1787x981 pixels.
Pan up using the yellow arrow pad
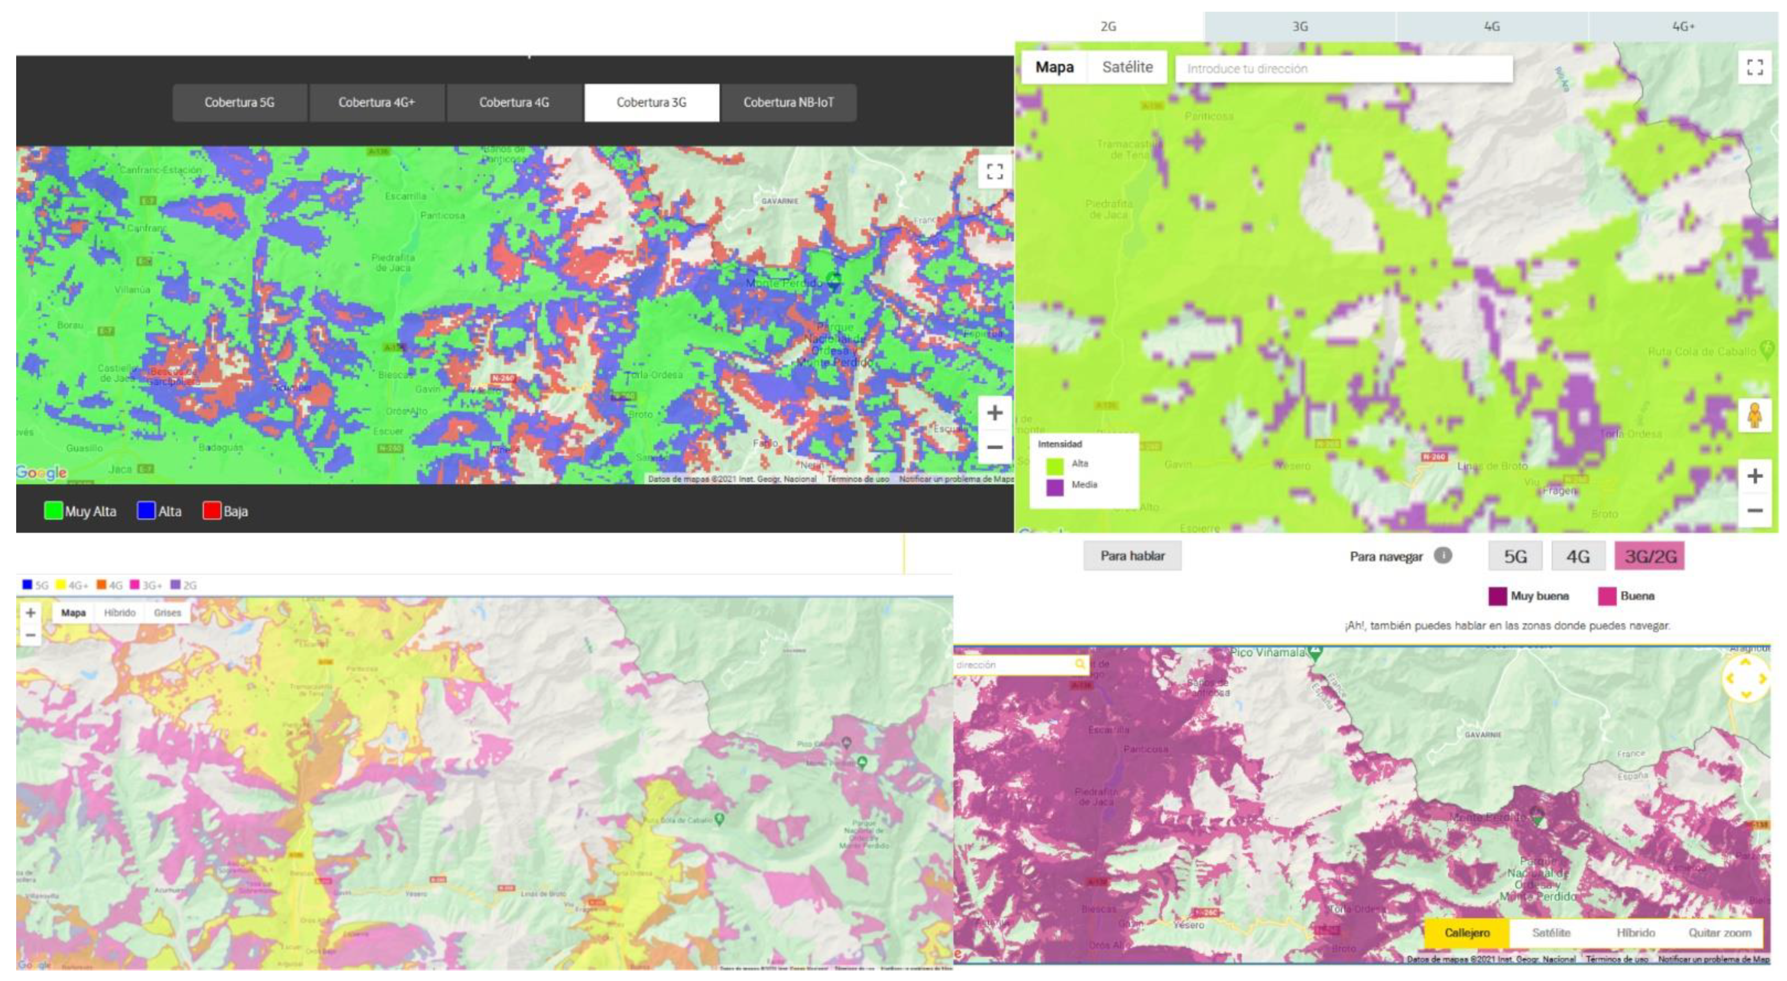(x=1745, y=663)
